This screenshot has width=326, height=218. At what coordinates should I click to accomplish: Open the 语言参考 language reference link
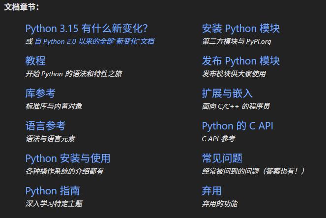click(x=46, y=125)
